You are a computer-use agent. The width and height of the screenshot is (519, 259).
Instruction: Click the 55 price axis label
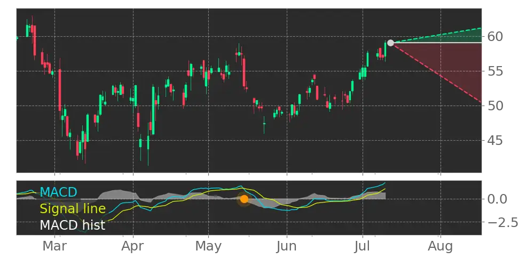pyautogui.click(x=495, y=71)
